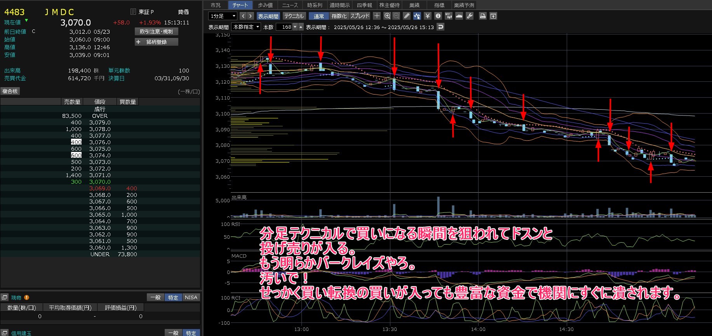Select スプレッド chart mode

click(x=360, y=16)
